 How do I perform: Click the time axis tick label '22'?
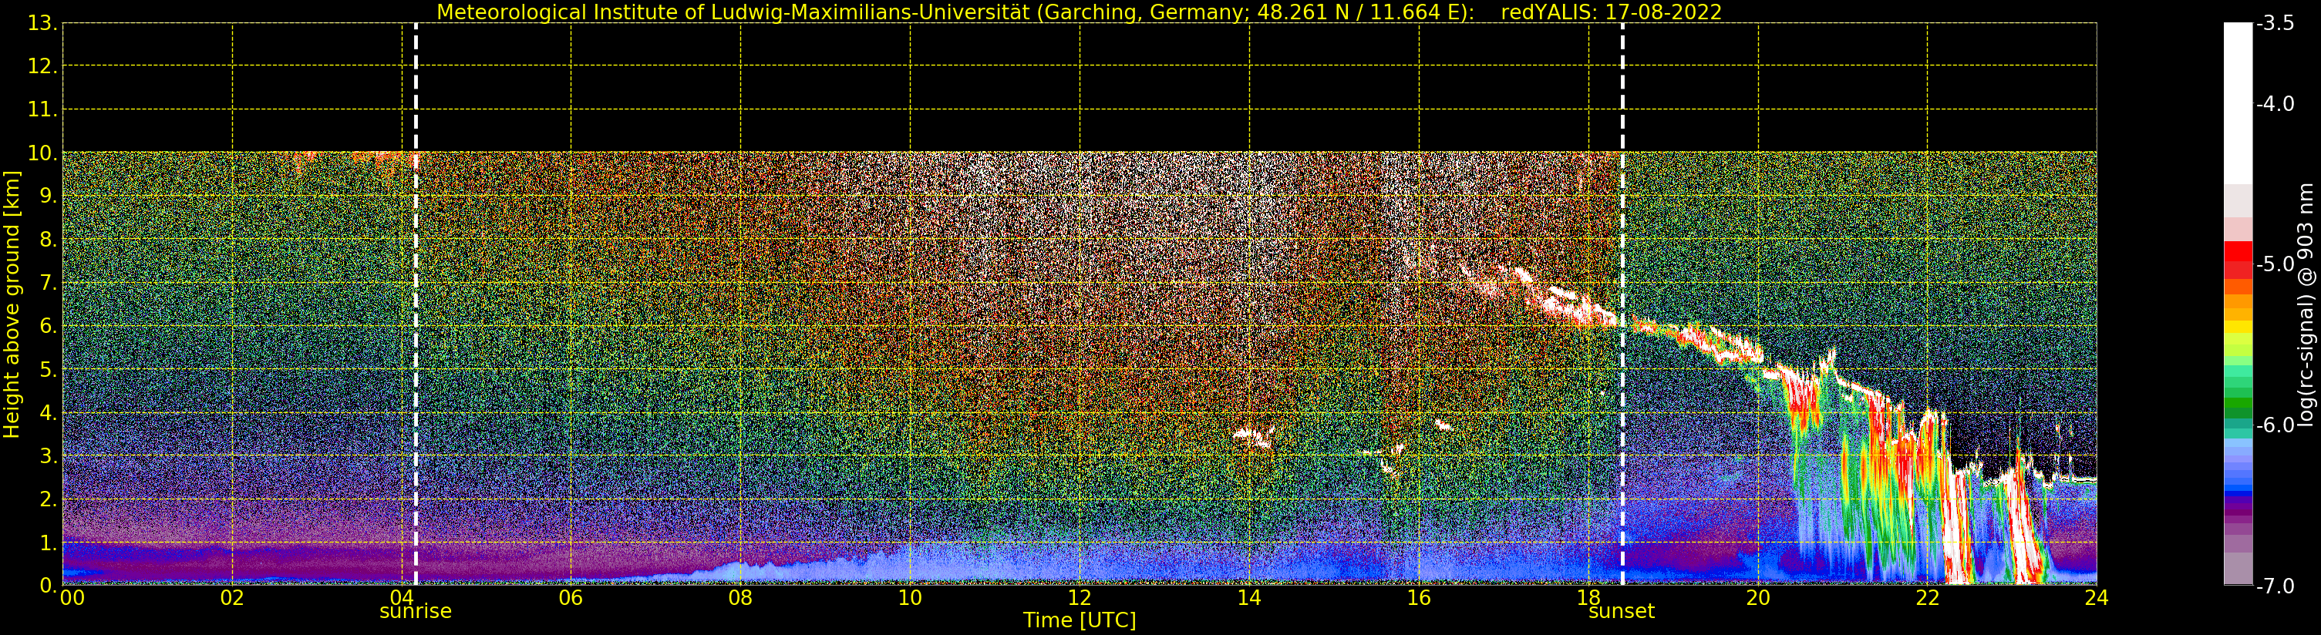pyautogui.click(x=1927, y=598)
